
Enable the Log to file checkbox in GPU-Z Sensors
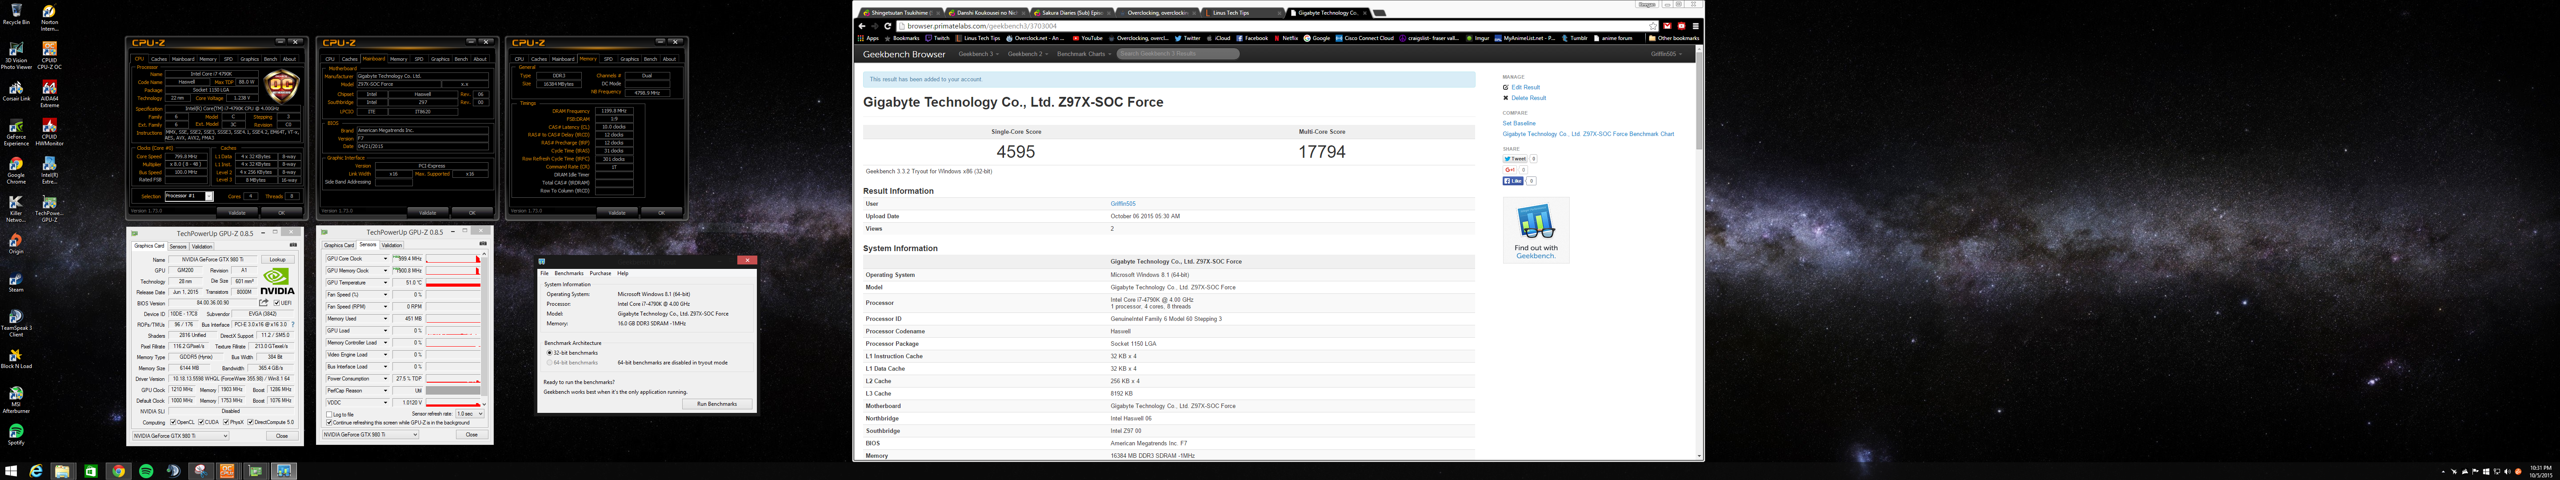[330, 414]
